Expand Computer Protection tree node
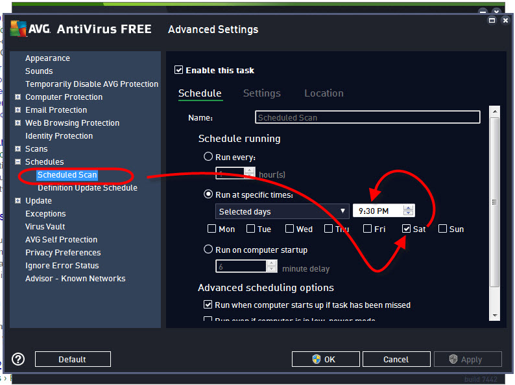The width and height of the screenshot is (515, 385). 18,97
